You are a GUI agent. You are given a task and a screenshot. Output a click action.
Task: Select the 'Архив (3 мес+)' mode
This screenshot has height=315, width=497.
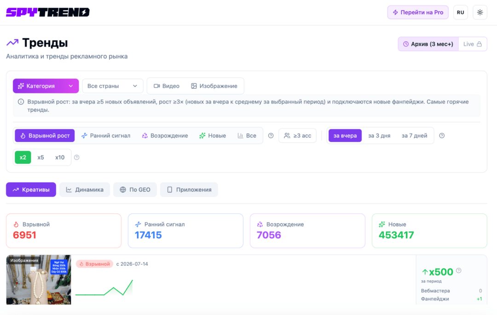click(428, 44)
